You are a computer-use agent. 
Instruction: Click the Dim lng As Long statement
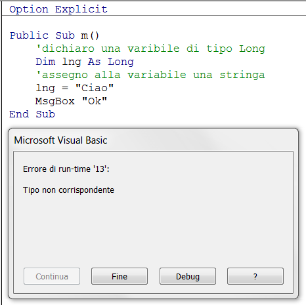[85, 62]
